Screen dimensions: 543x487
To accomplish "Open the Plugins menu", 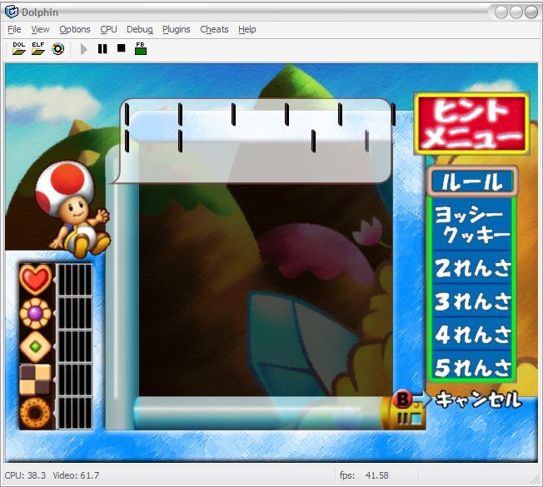I will click(177, 29).
